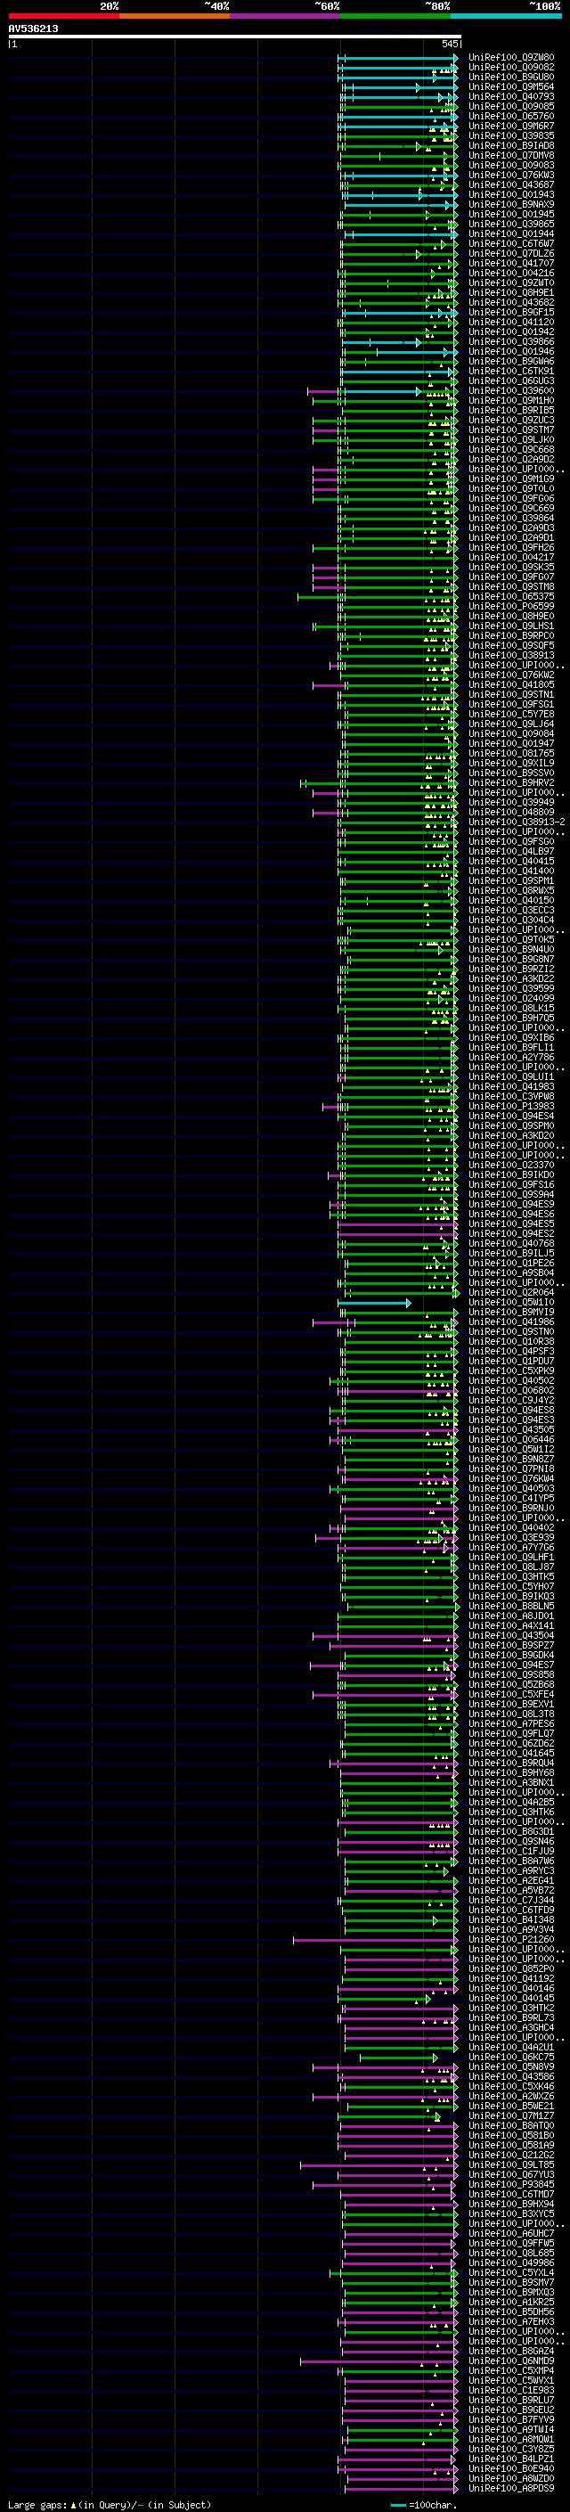570x2512 pixels.
Task: Click the UniRef100_Q2R064 label
Action: coord(510,1293)
